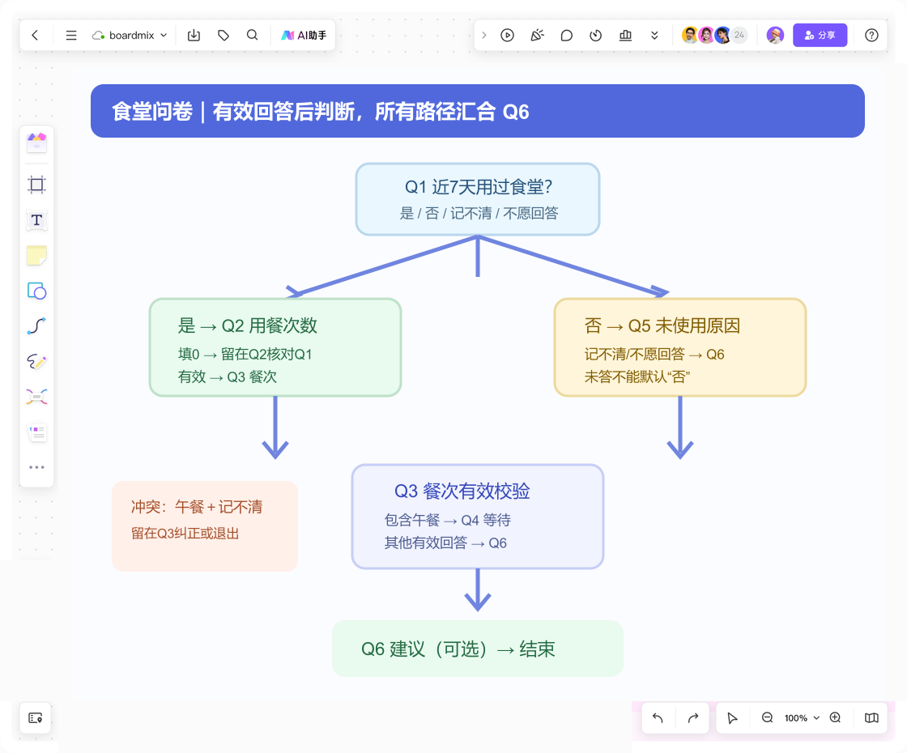The height and width of the screenshot is (753, 907).
Task: Select the 冲突：午餐 + 记不清 note
Action: [x=205, y=525]
